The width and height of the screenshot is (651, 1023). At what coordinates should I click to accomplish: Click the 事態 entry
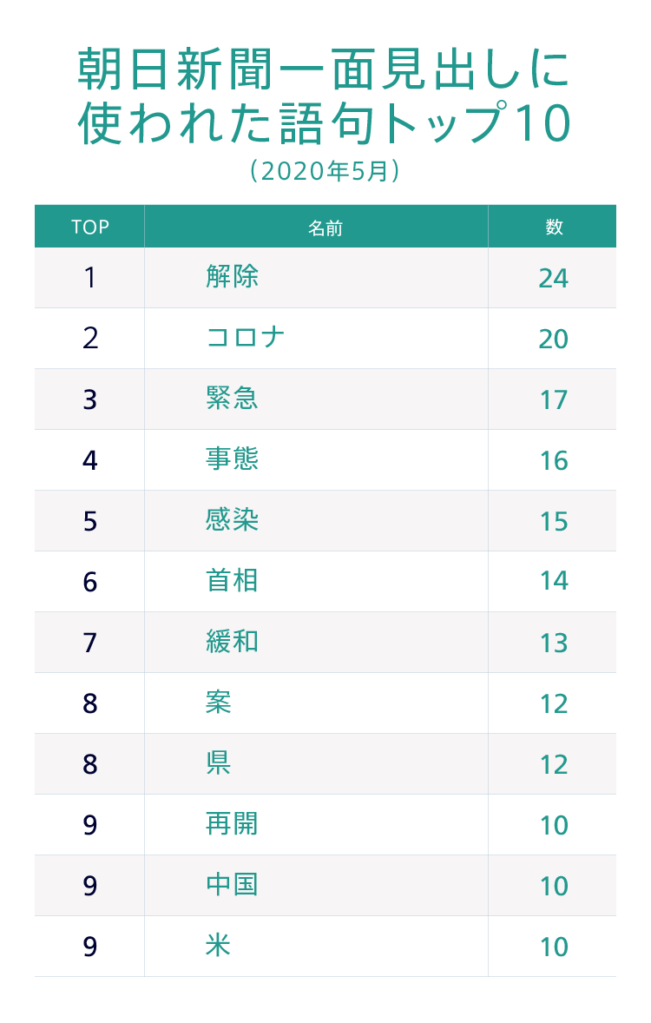coord(233,459)
